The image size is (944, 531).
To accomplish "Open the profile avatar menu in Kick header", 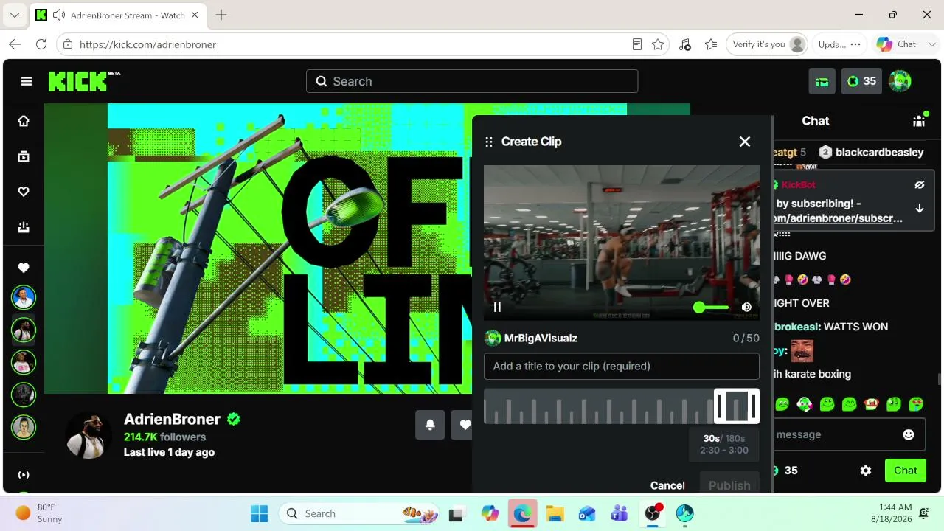I will [900, 81].
